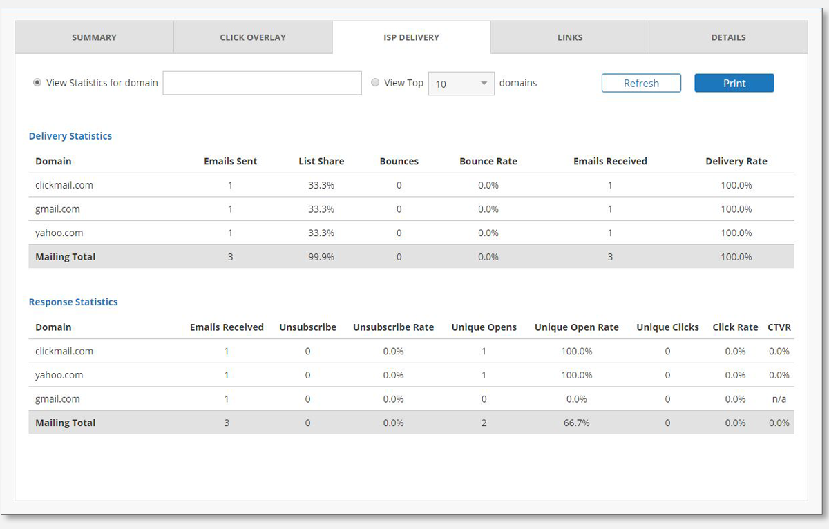
Task: Click Emails Received header in Response Statistics
Action: coord(227,327)
